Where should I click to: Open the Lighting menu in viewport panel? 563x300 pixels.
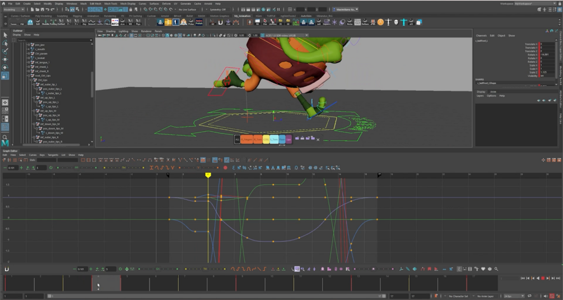123,31
